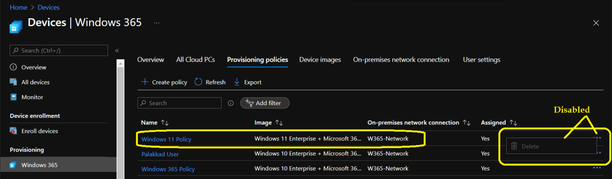This screenshot has height=179, width=612.
Task: Open the Devices breadcrumb link
Action: [x=49, y=8]
